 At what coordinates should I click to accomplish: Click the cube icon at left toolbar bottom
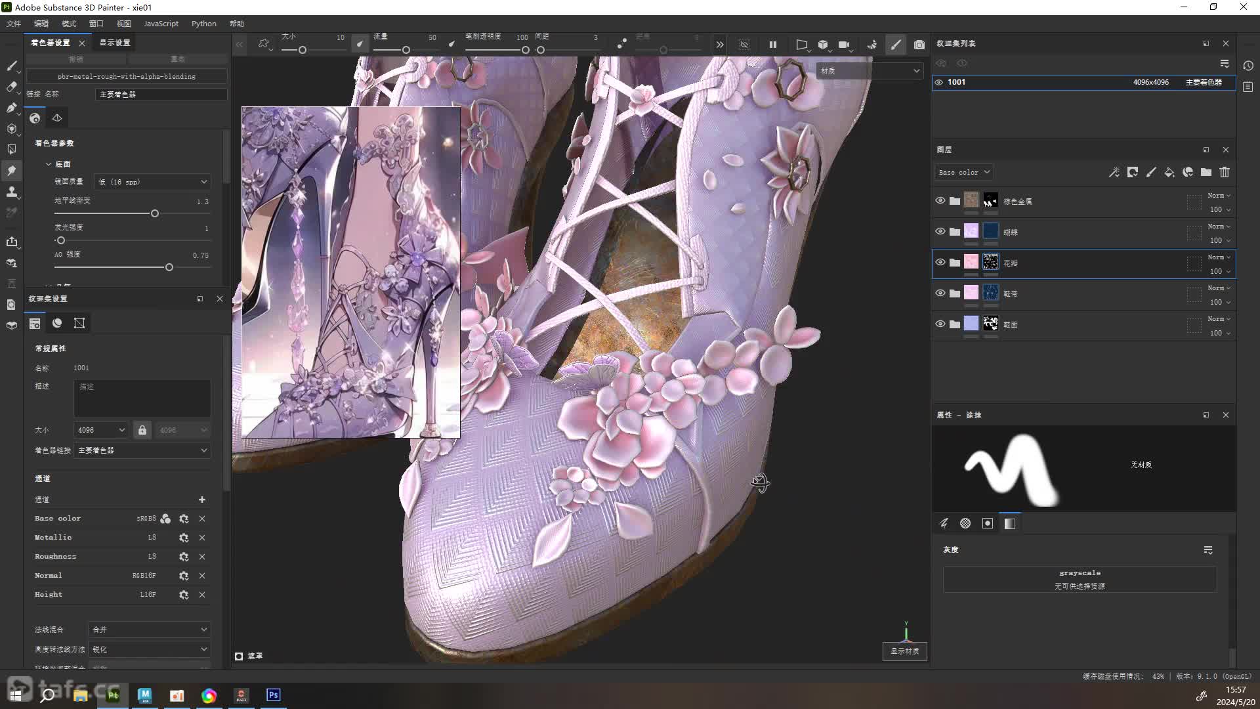pyautogui.click(x=11, y=326)
